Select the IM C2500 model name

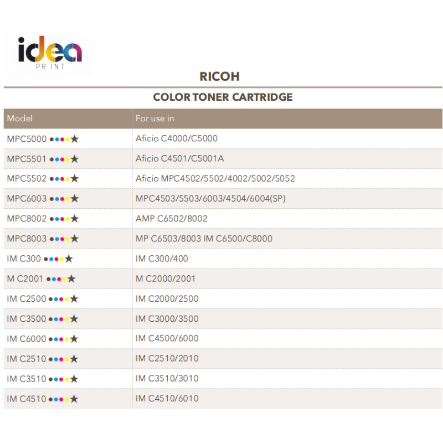[27, 299]
